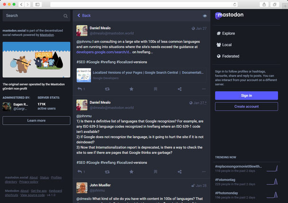Click the Create account button

point(246,106)
